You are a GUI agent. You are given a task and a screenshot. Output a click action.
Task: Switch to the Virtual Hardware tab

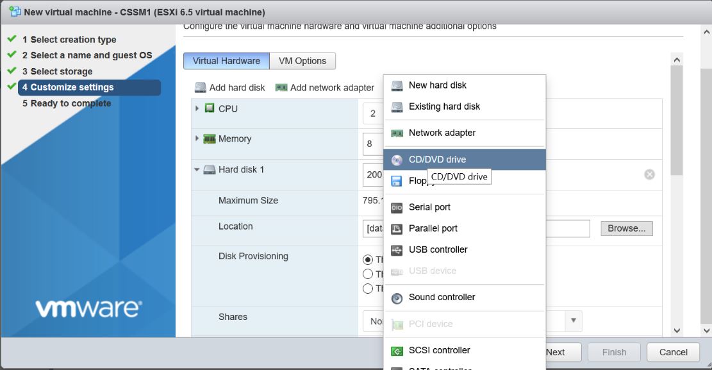click(226, 61)
